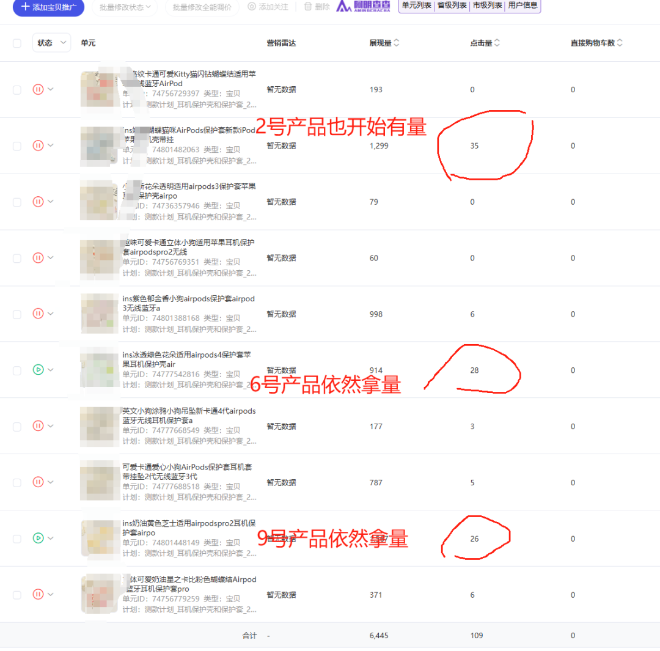
Task: Click 批量修改全能调价 button
Action: 202,7
